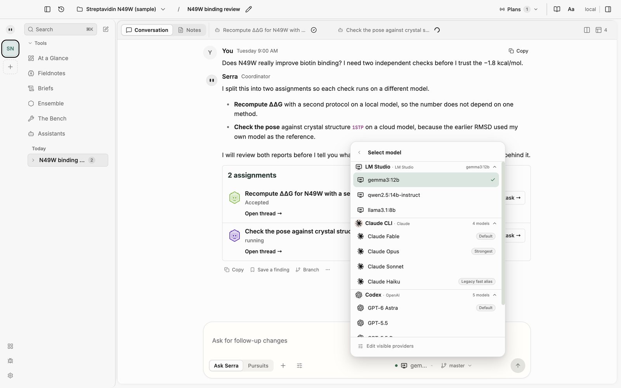
Task: Click the send arrow button in composer
Action: coord(518,365)
